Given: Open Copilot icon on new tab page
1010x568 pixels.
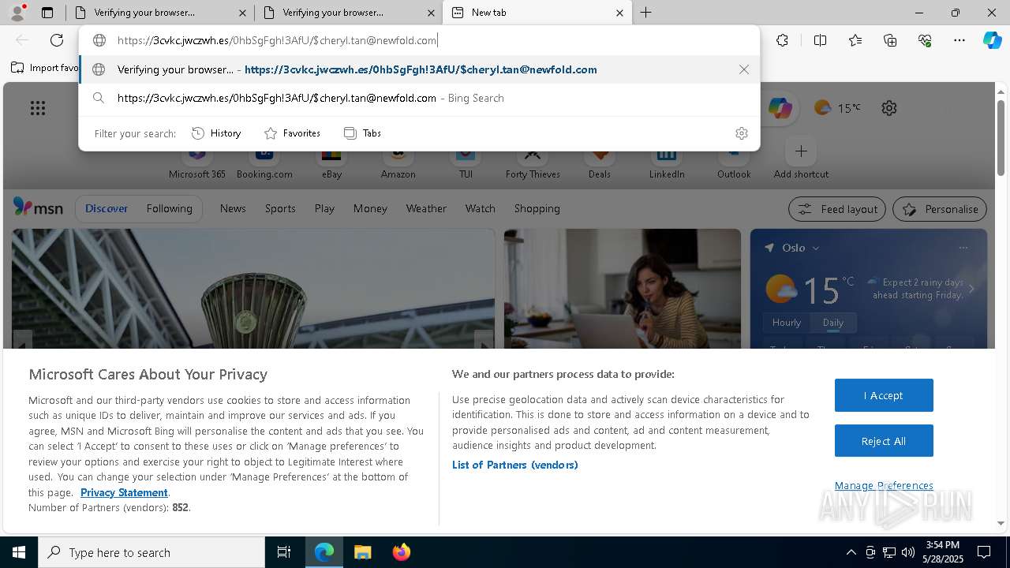Looking at the screenshot, I should point(780,108).
